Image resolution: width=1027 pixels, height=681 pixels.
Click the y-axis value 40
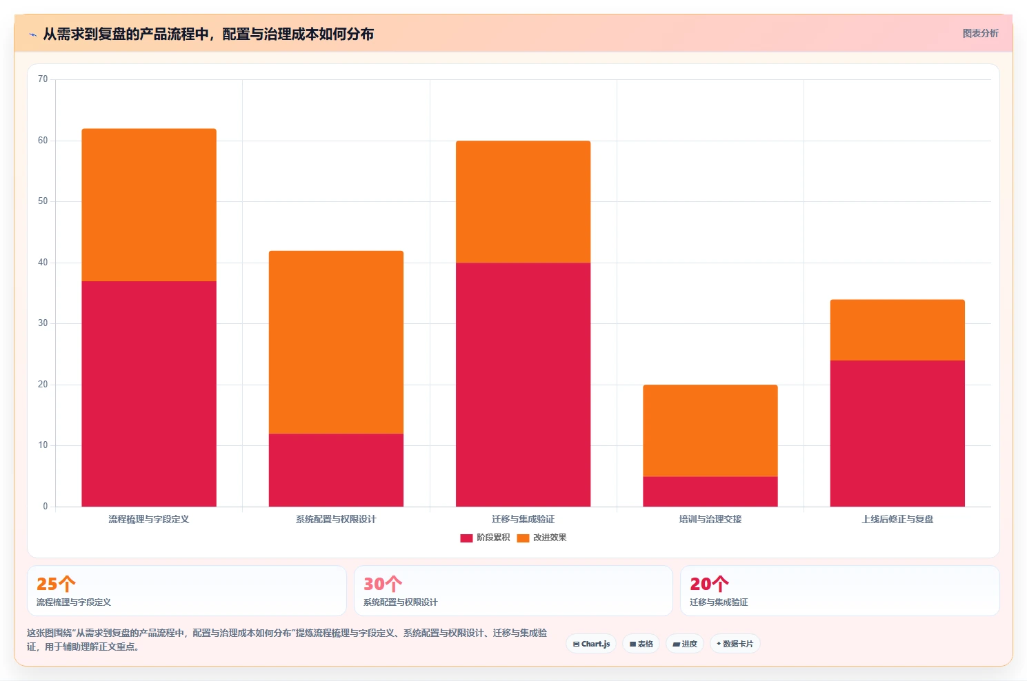coord(43,263)
